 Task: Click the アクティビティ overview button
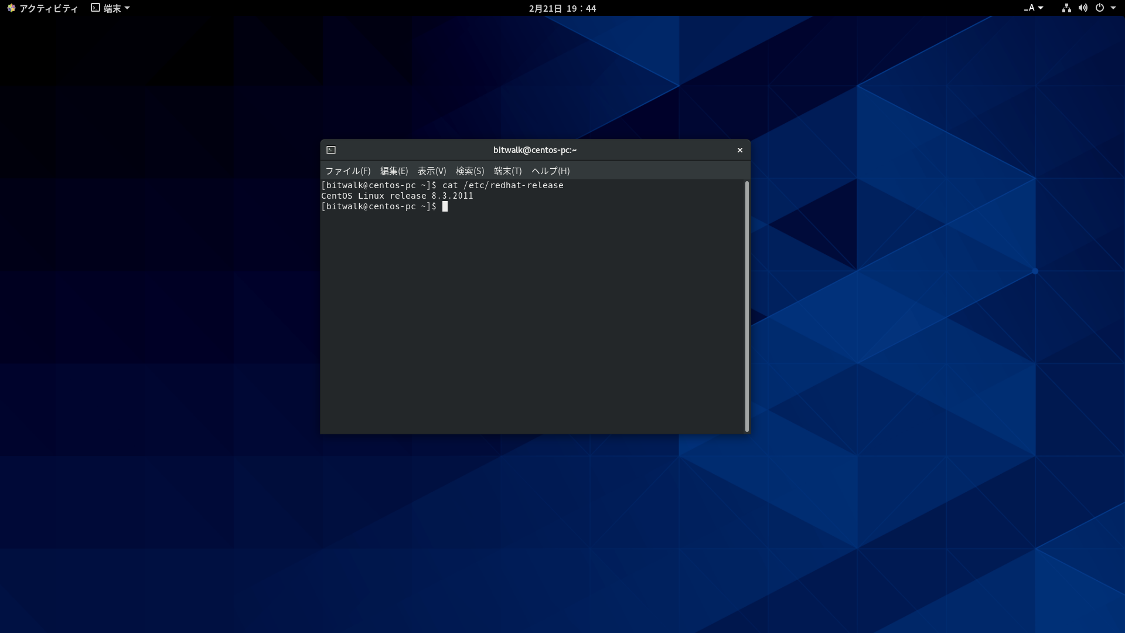click(48, 8)
